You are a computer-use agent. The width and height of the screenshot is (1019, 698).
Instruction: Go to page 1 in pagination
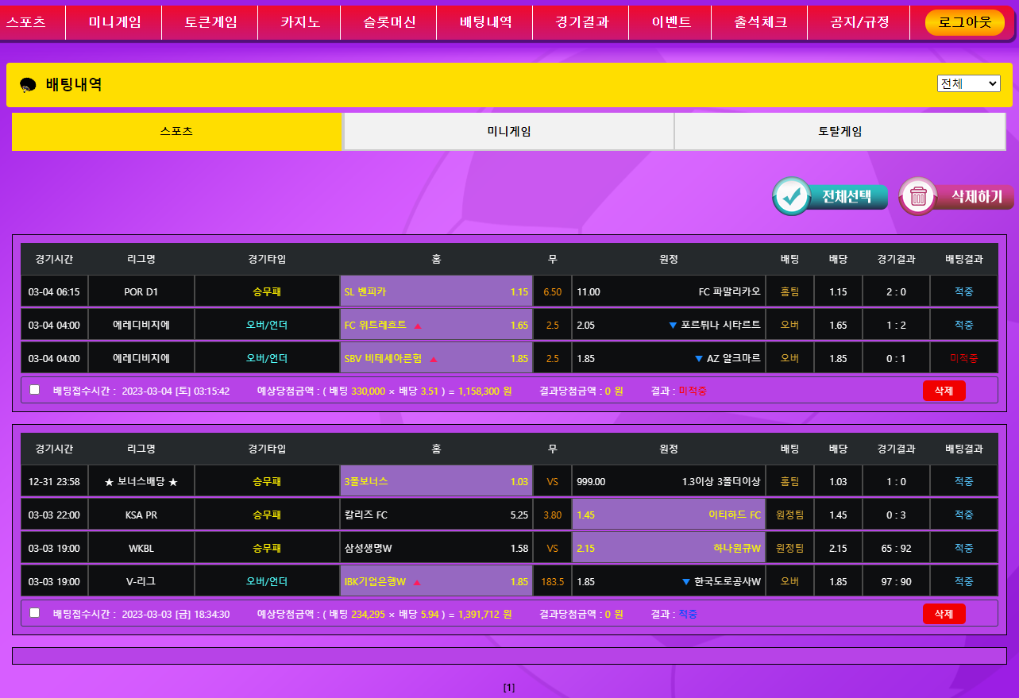tap(509, 688)
